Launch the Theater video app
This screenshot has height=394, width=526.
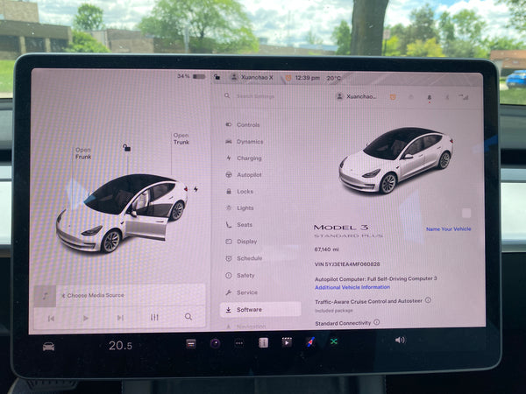(x=287, y=342)
